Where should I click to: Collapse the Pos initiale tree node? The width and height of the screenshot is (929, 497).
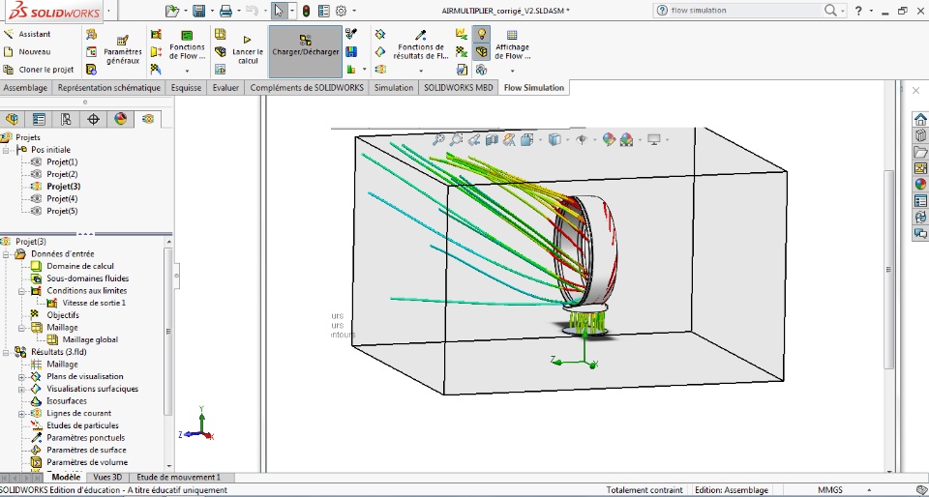point(6,150)
